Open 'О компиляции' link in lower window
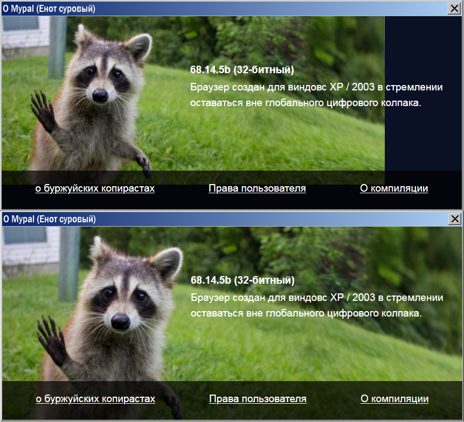 [394, 399]
